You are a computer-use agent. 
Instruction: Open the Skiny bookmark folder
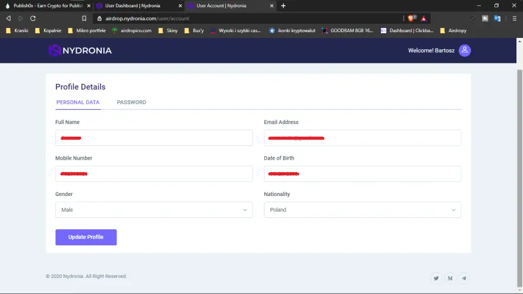tap(168, 30)
